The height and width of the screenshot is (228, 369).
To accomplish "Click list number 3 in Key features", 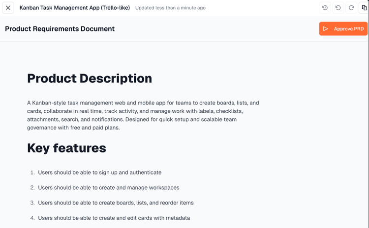I will pyautogui.click(x=32, y=203).
